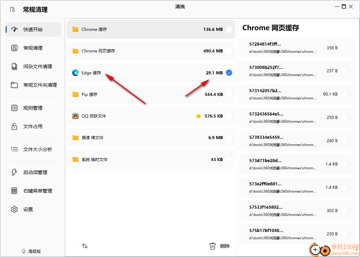Click the 文件大小分析 list icon
Image resolution: width=360 pixels, height=257 pixels.
tap(14, 149)
